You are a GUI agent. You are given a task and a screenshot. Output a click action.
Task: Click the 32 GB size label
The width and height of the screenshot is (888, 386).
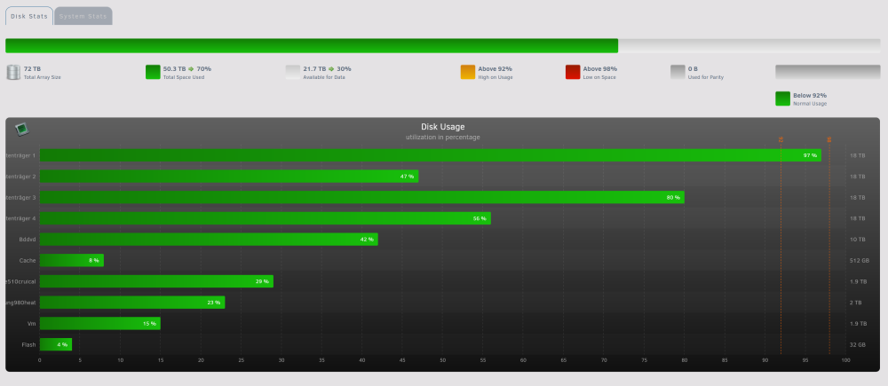858,344
